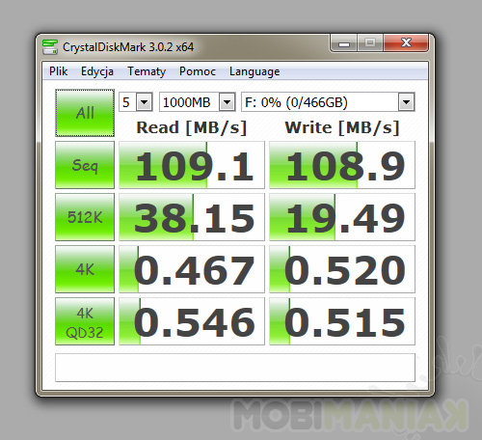
Task: Open the Edycja menu
Action: pos(97,71)
